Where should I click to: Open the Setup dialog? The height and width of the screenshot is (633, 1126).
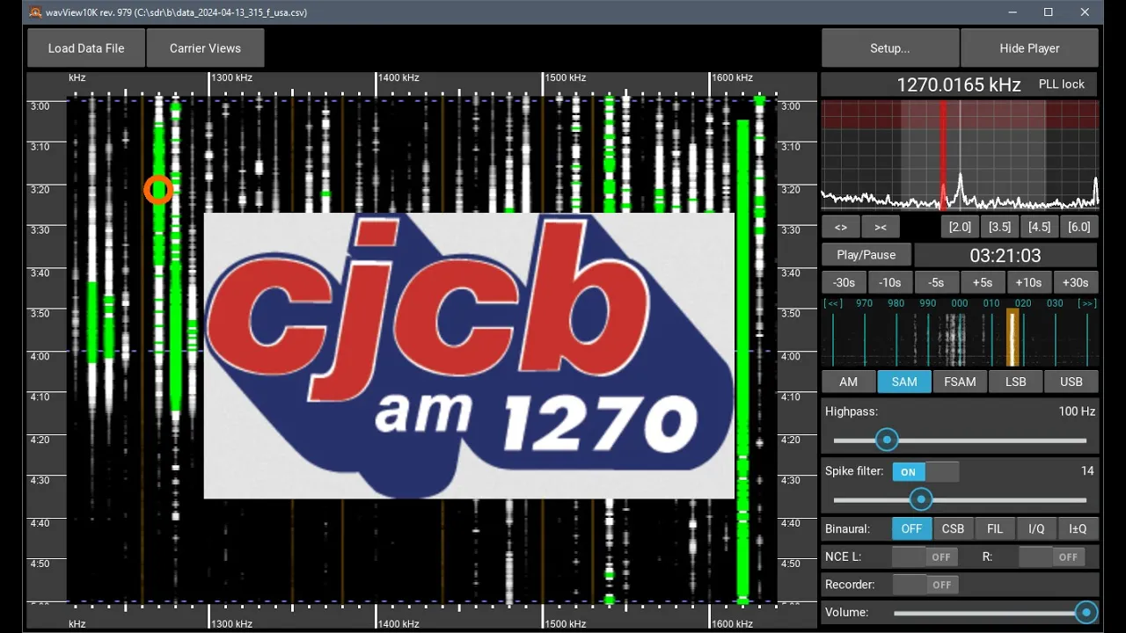tap(890, 48)
